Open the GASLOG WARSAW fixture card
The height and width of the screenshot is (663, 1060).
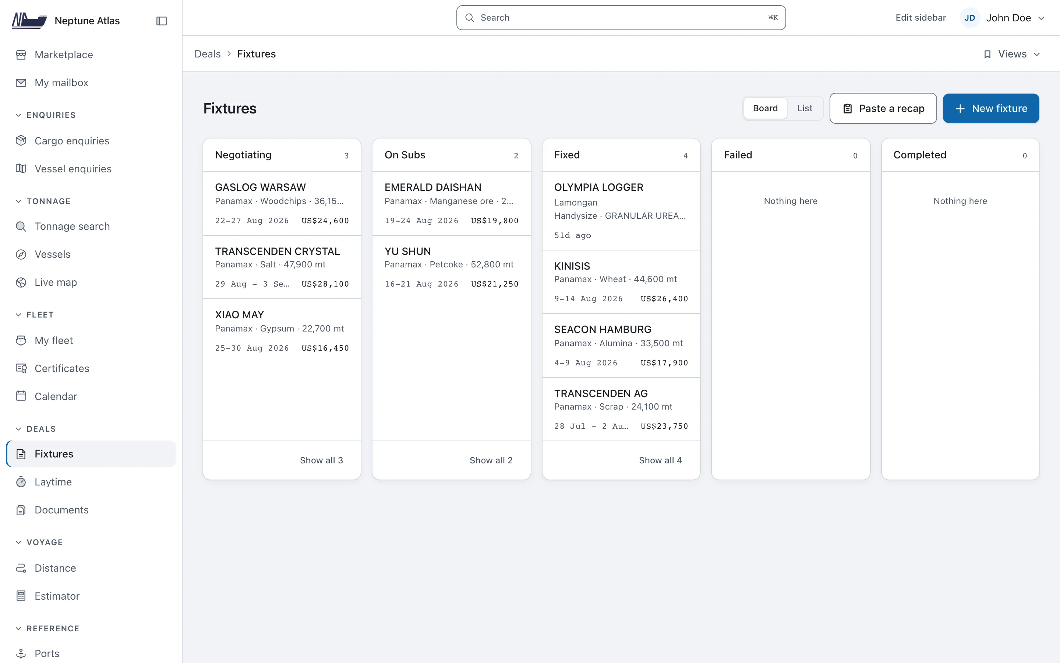point(282,203)
